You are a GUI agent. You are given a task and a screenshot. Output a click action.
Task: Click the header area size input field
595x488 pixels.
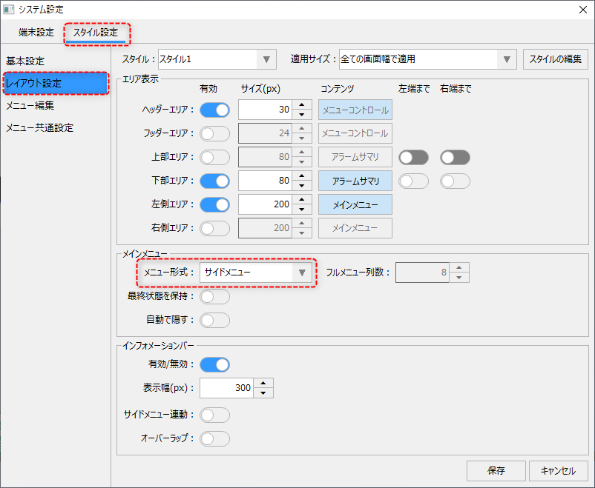coord(265,110)
